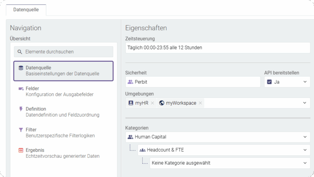Click the Headcount & FTE group icon
The image size is (314, 177).
tap(142, 150)
